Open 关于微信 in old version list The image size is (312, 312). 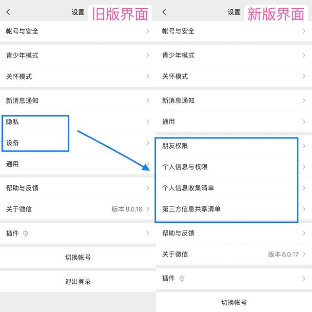click(x=78, y=209)
